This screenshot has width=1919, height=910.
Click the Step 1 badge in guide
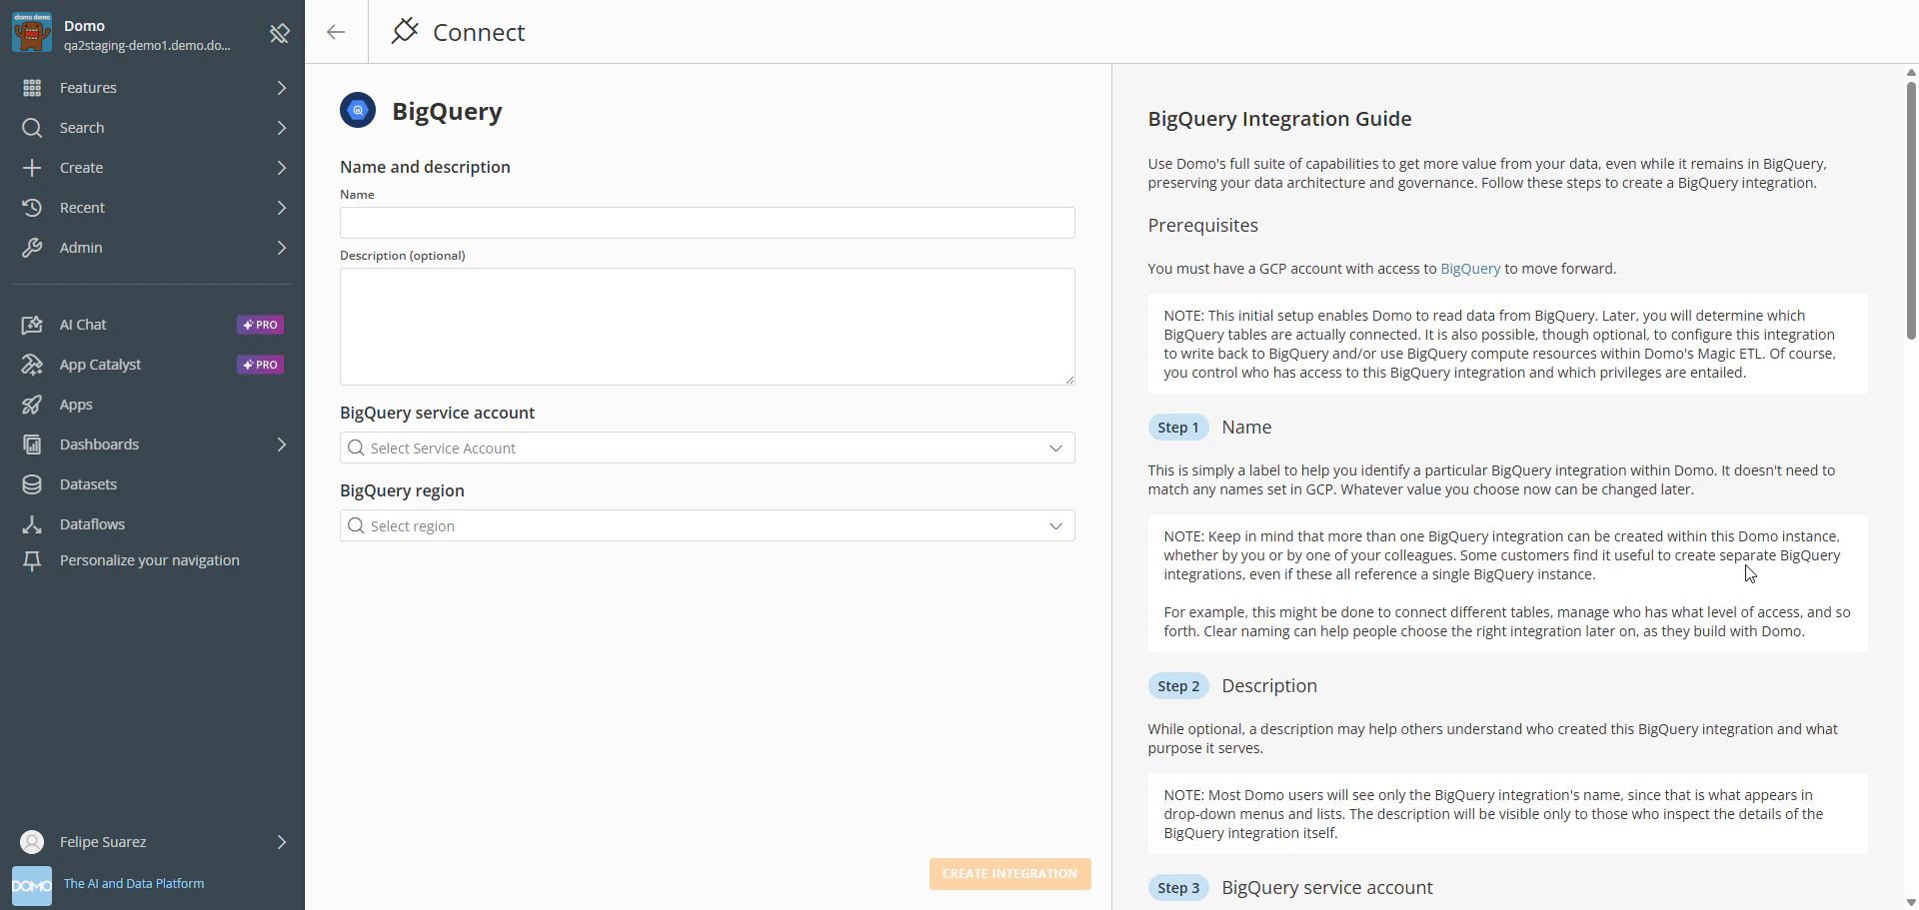tap(1178, 428)
